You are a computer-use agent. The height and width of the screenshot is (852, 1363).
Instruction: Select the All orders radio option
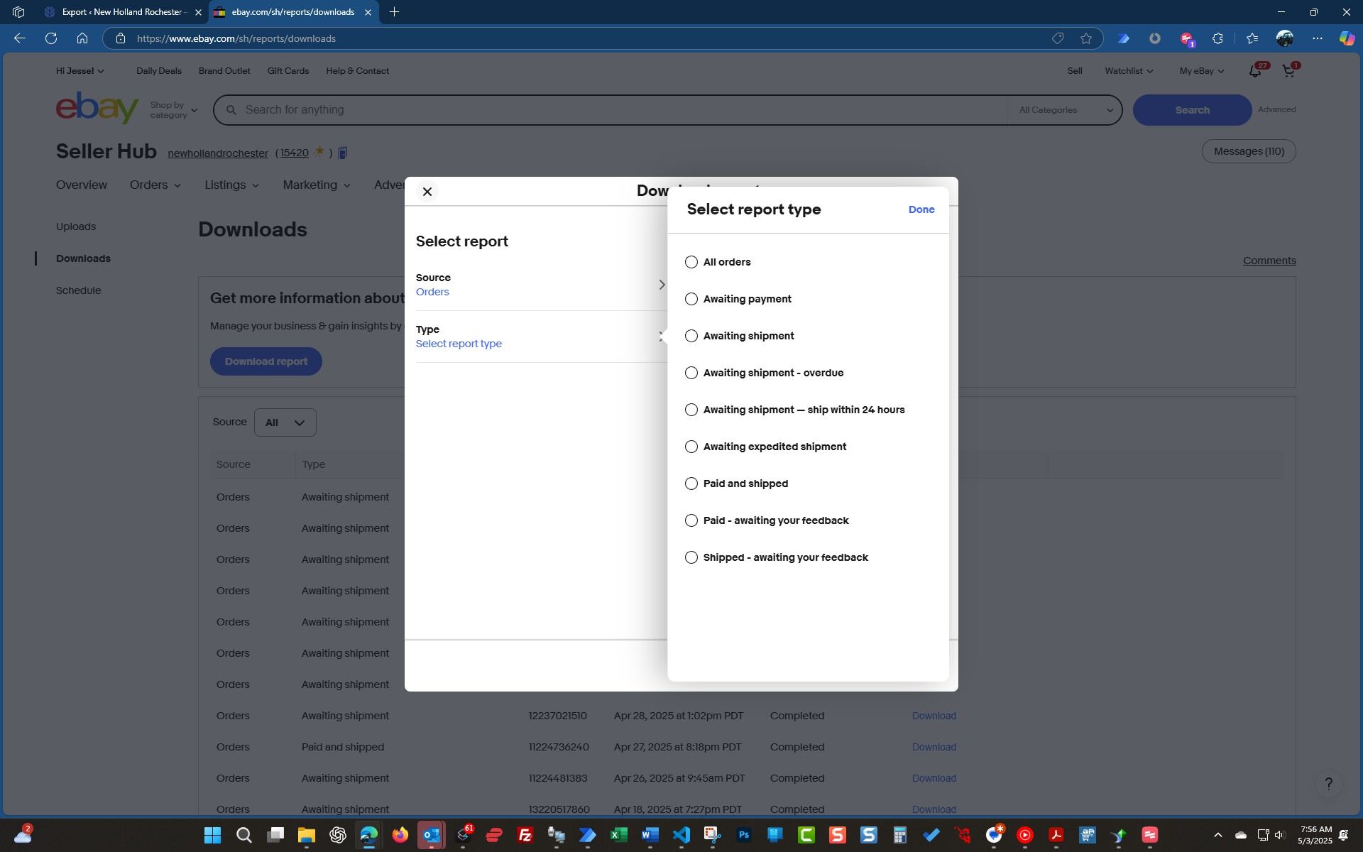(x=691, y=262)
